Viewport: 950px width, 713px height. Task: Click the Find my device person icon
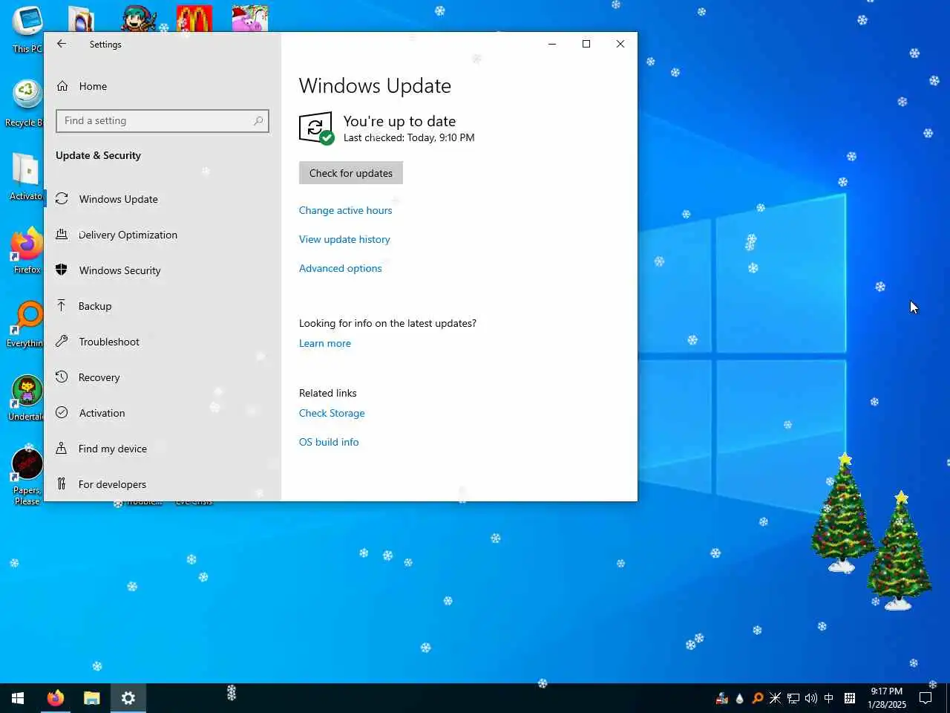point(62,448)
